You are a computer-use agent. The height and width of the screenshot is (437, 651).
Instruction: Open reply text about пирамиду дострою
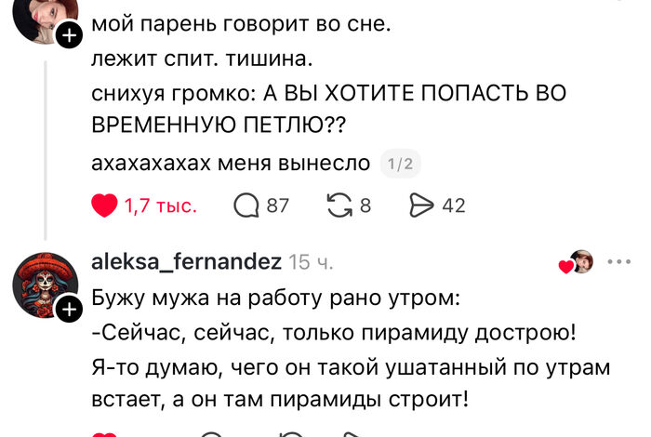tap(351, 349)
